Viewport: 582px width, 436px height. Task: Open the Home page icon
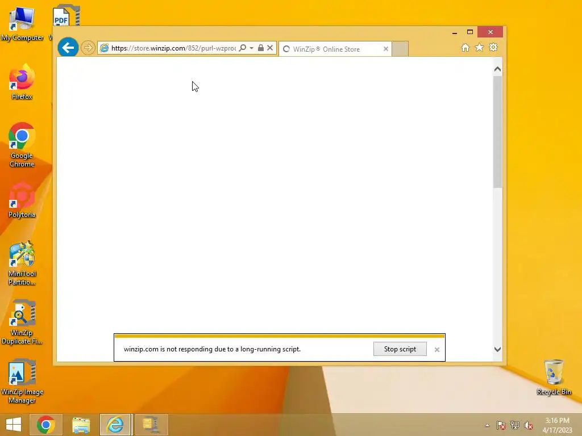[x=465, y=48]
